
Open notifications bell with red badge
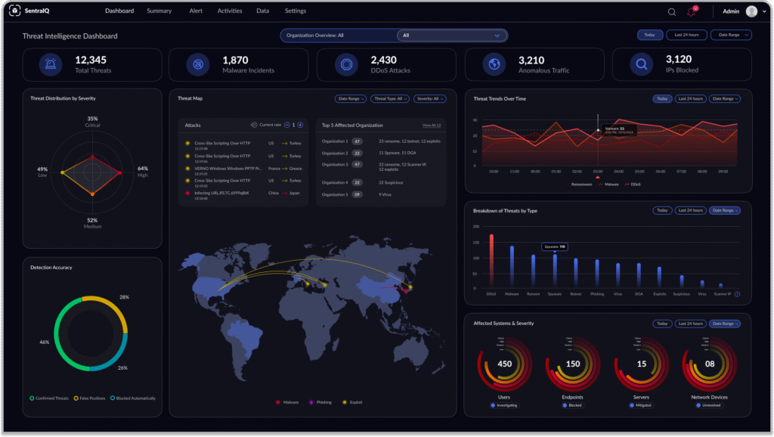691,11
